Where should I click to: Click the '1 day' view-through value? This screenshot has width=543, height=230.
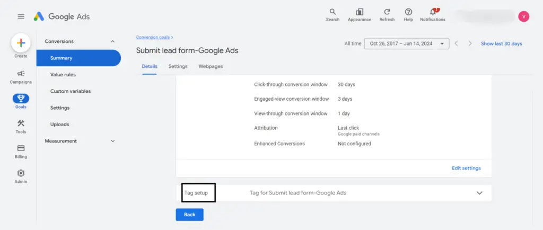(344, 113)
